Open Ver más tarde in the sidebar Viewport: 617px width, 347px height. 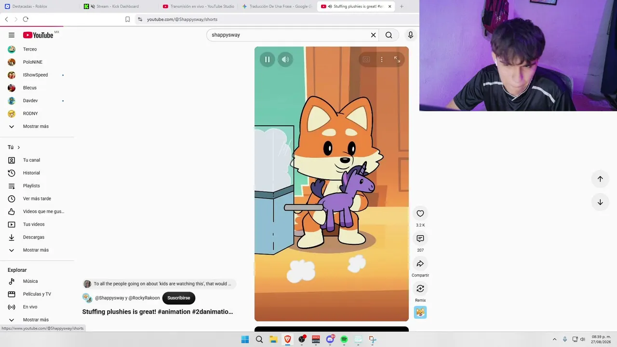tap(37, 199)
